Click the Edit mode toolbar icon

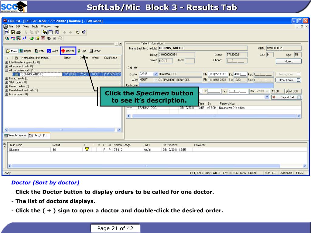7,32
